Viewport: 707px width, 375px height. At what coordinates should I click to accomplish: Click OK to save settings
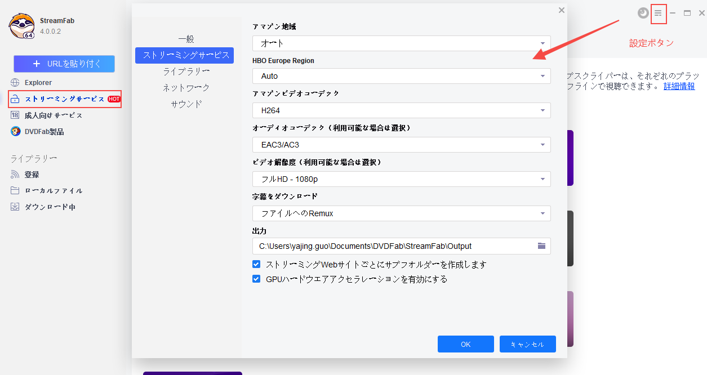click(466, 344)
